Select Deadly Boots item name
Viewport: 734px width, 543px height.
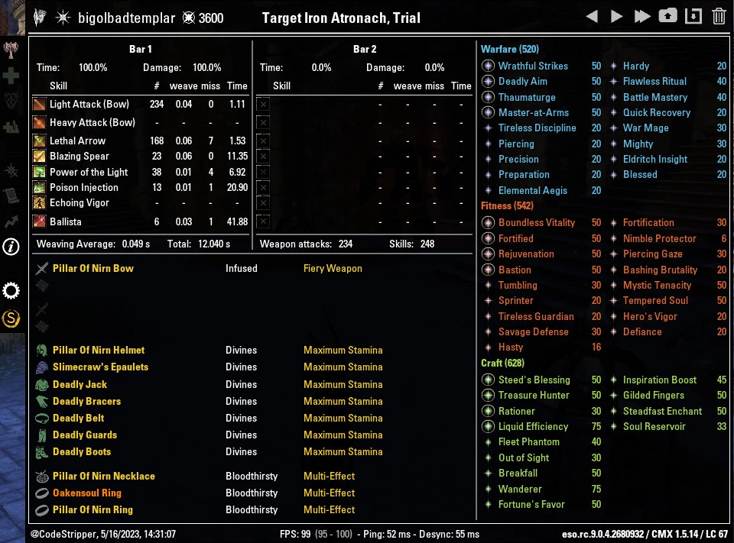click(x=82, y=452)
